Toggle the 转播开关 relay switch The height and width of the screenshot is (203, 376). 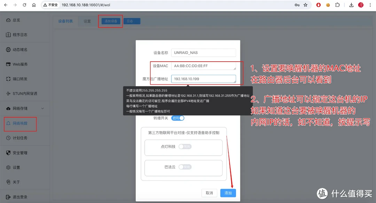pyautogui.click(x=178, y=118)
